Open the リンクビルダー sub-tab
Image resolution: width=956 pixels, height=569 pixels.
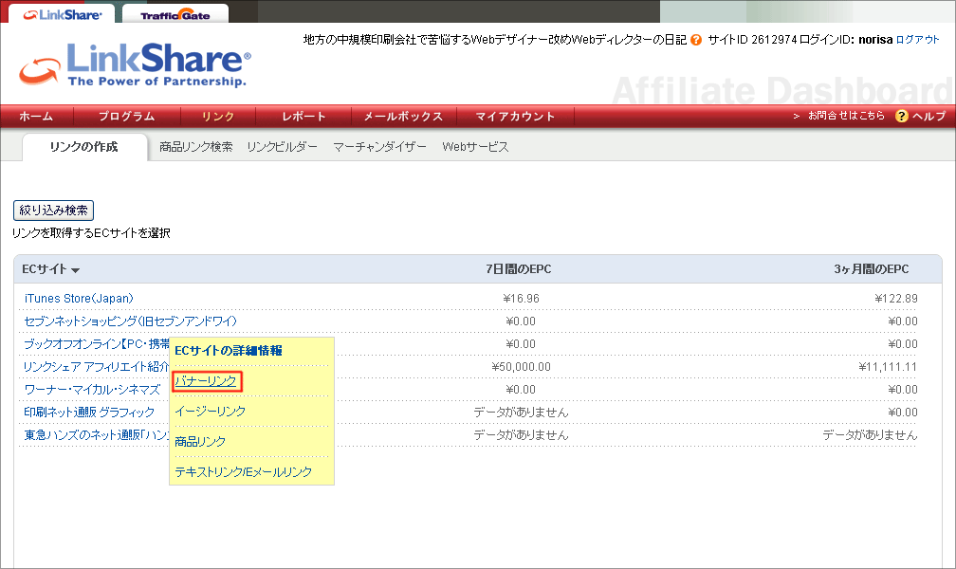click(x=283, y=147)
